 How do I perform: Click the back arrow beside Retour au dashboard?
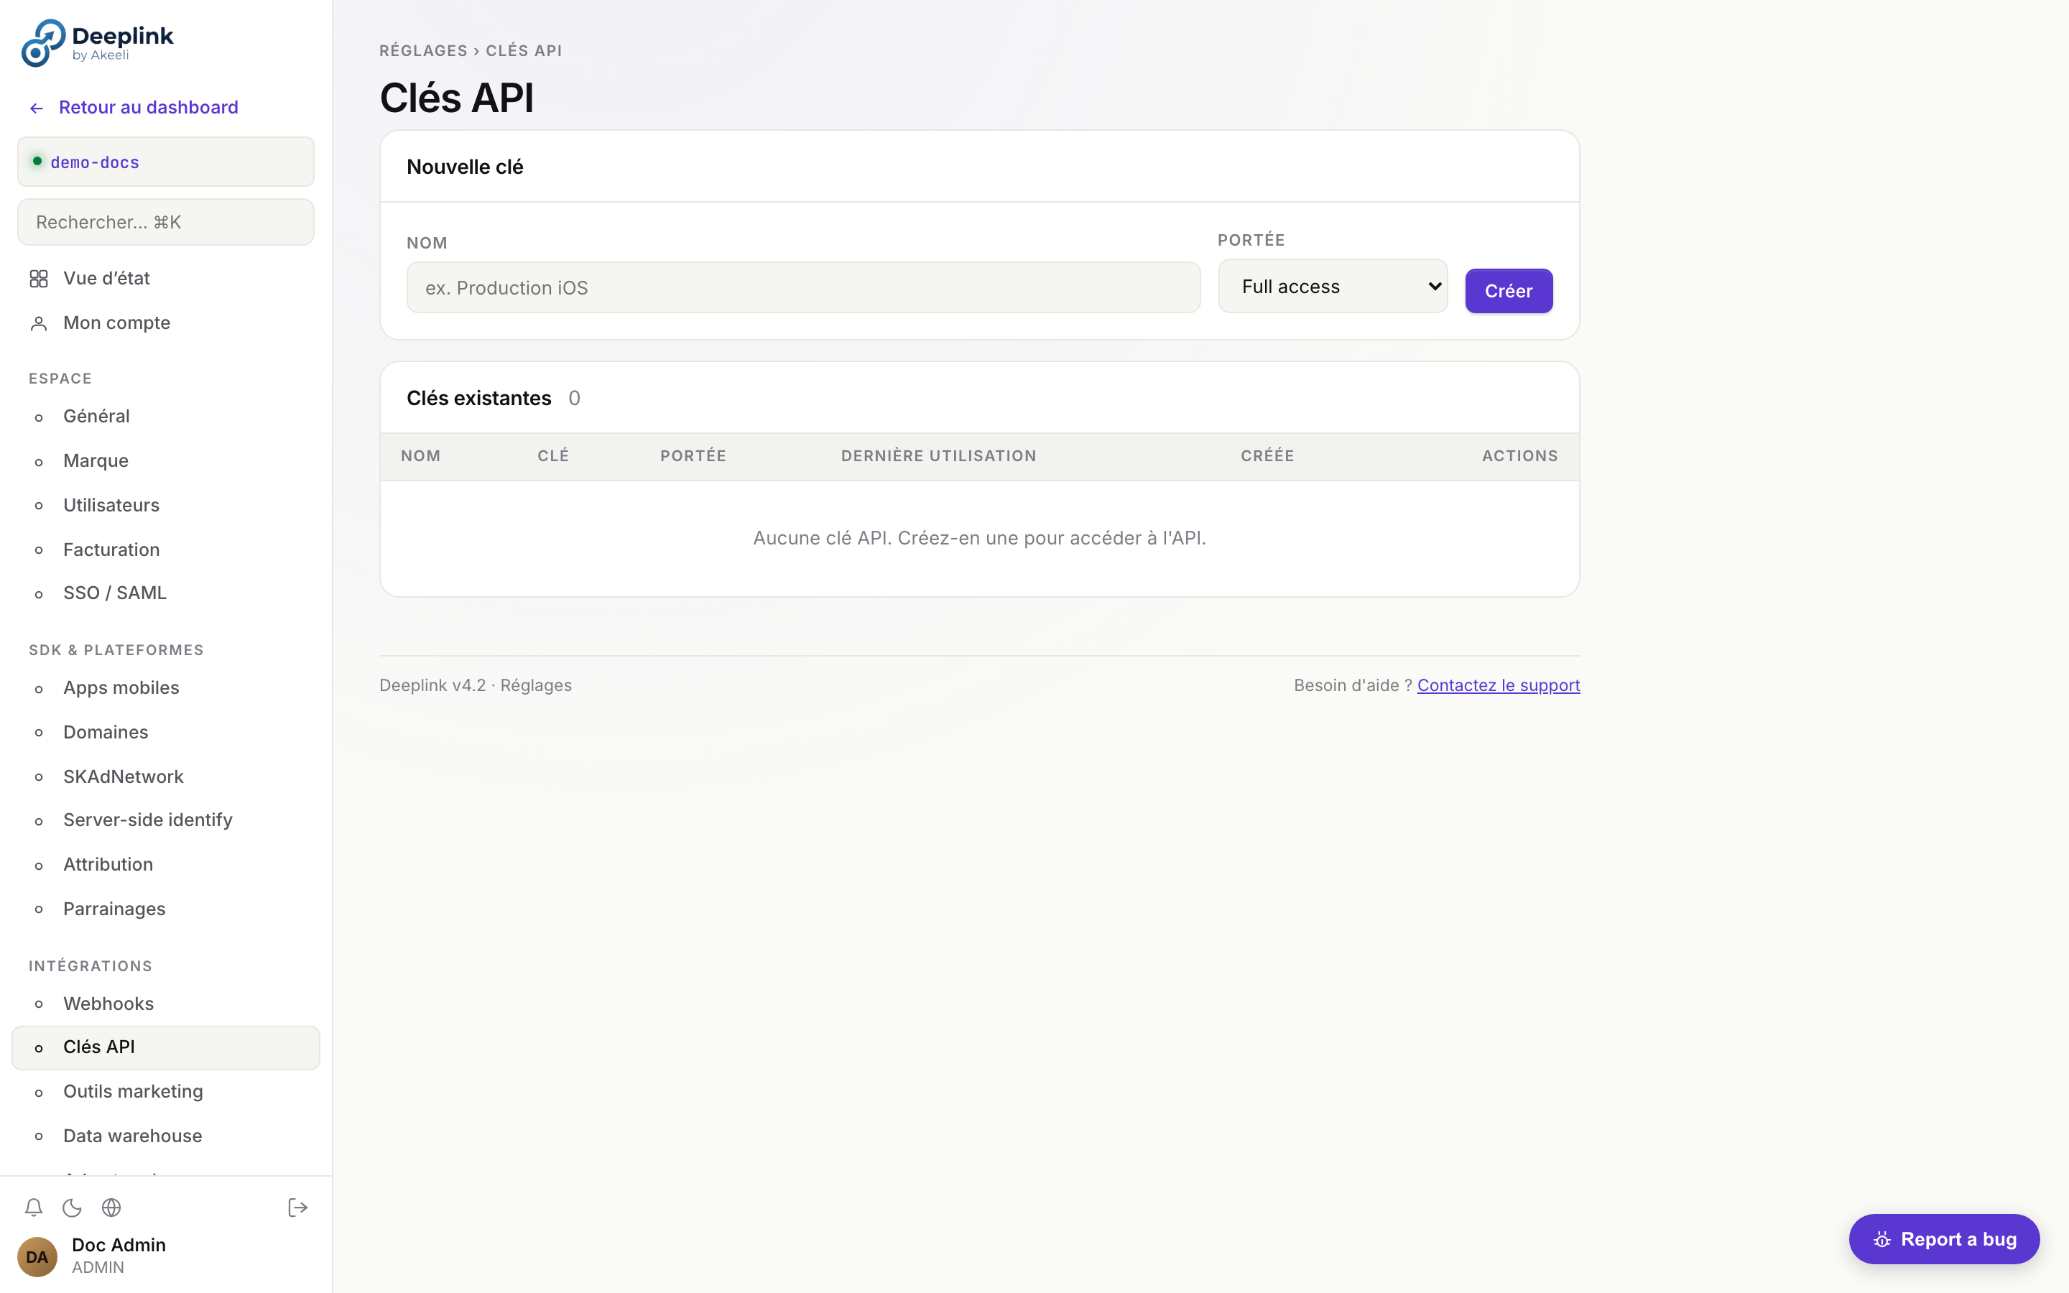tap(36, 108)
